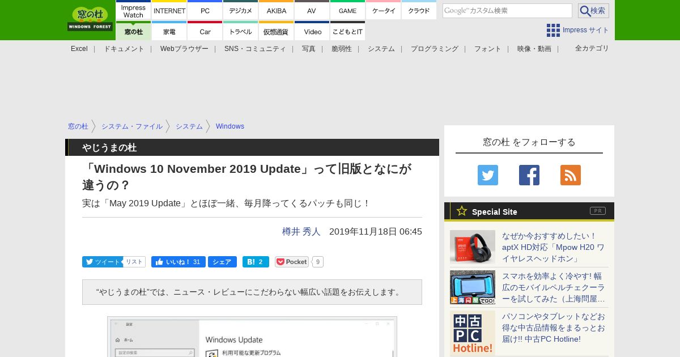This screenshot has height=357, width=680.
Task: Open the 写真 category
Action: coord(309,49)
